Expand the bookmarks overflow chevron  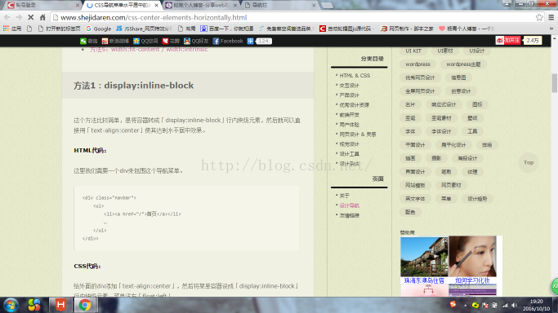point(551,29)
